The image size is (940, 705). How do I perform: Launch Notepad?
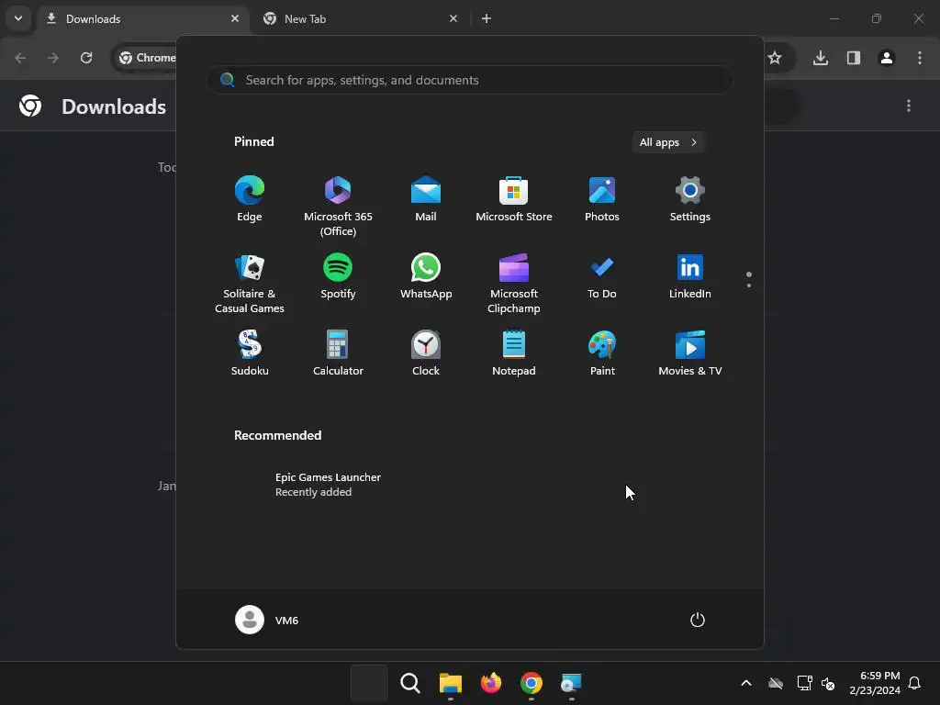[514, 353]
